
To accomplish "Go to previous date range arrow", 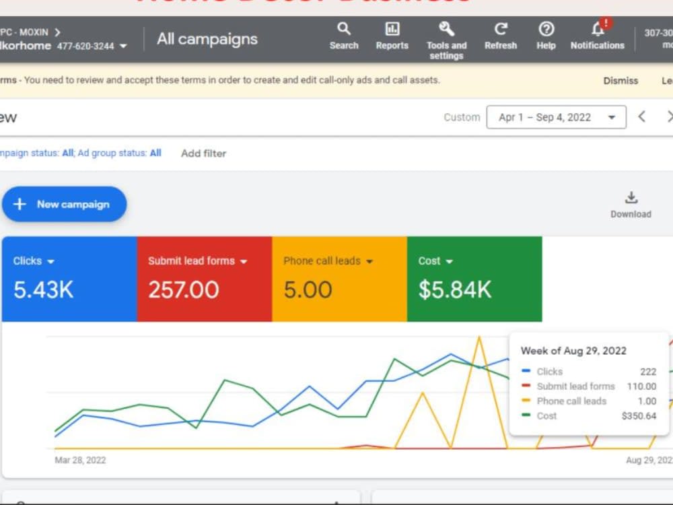I will (x=641, y=116).
